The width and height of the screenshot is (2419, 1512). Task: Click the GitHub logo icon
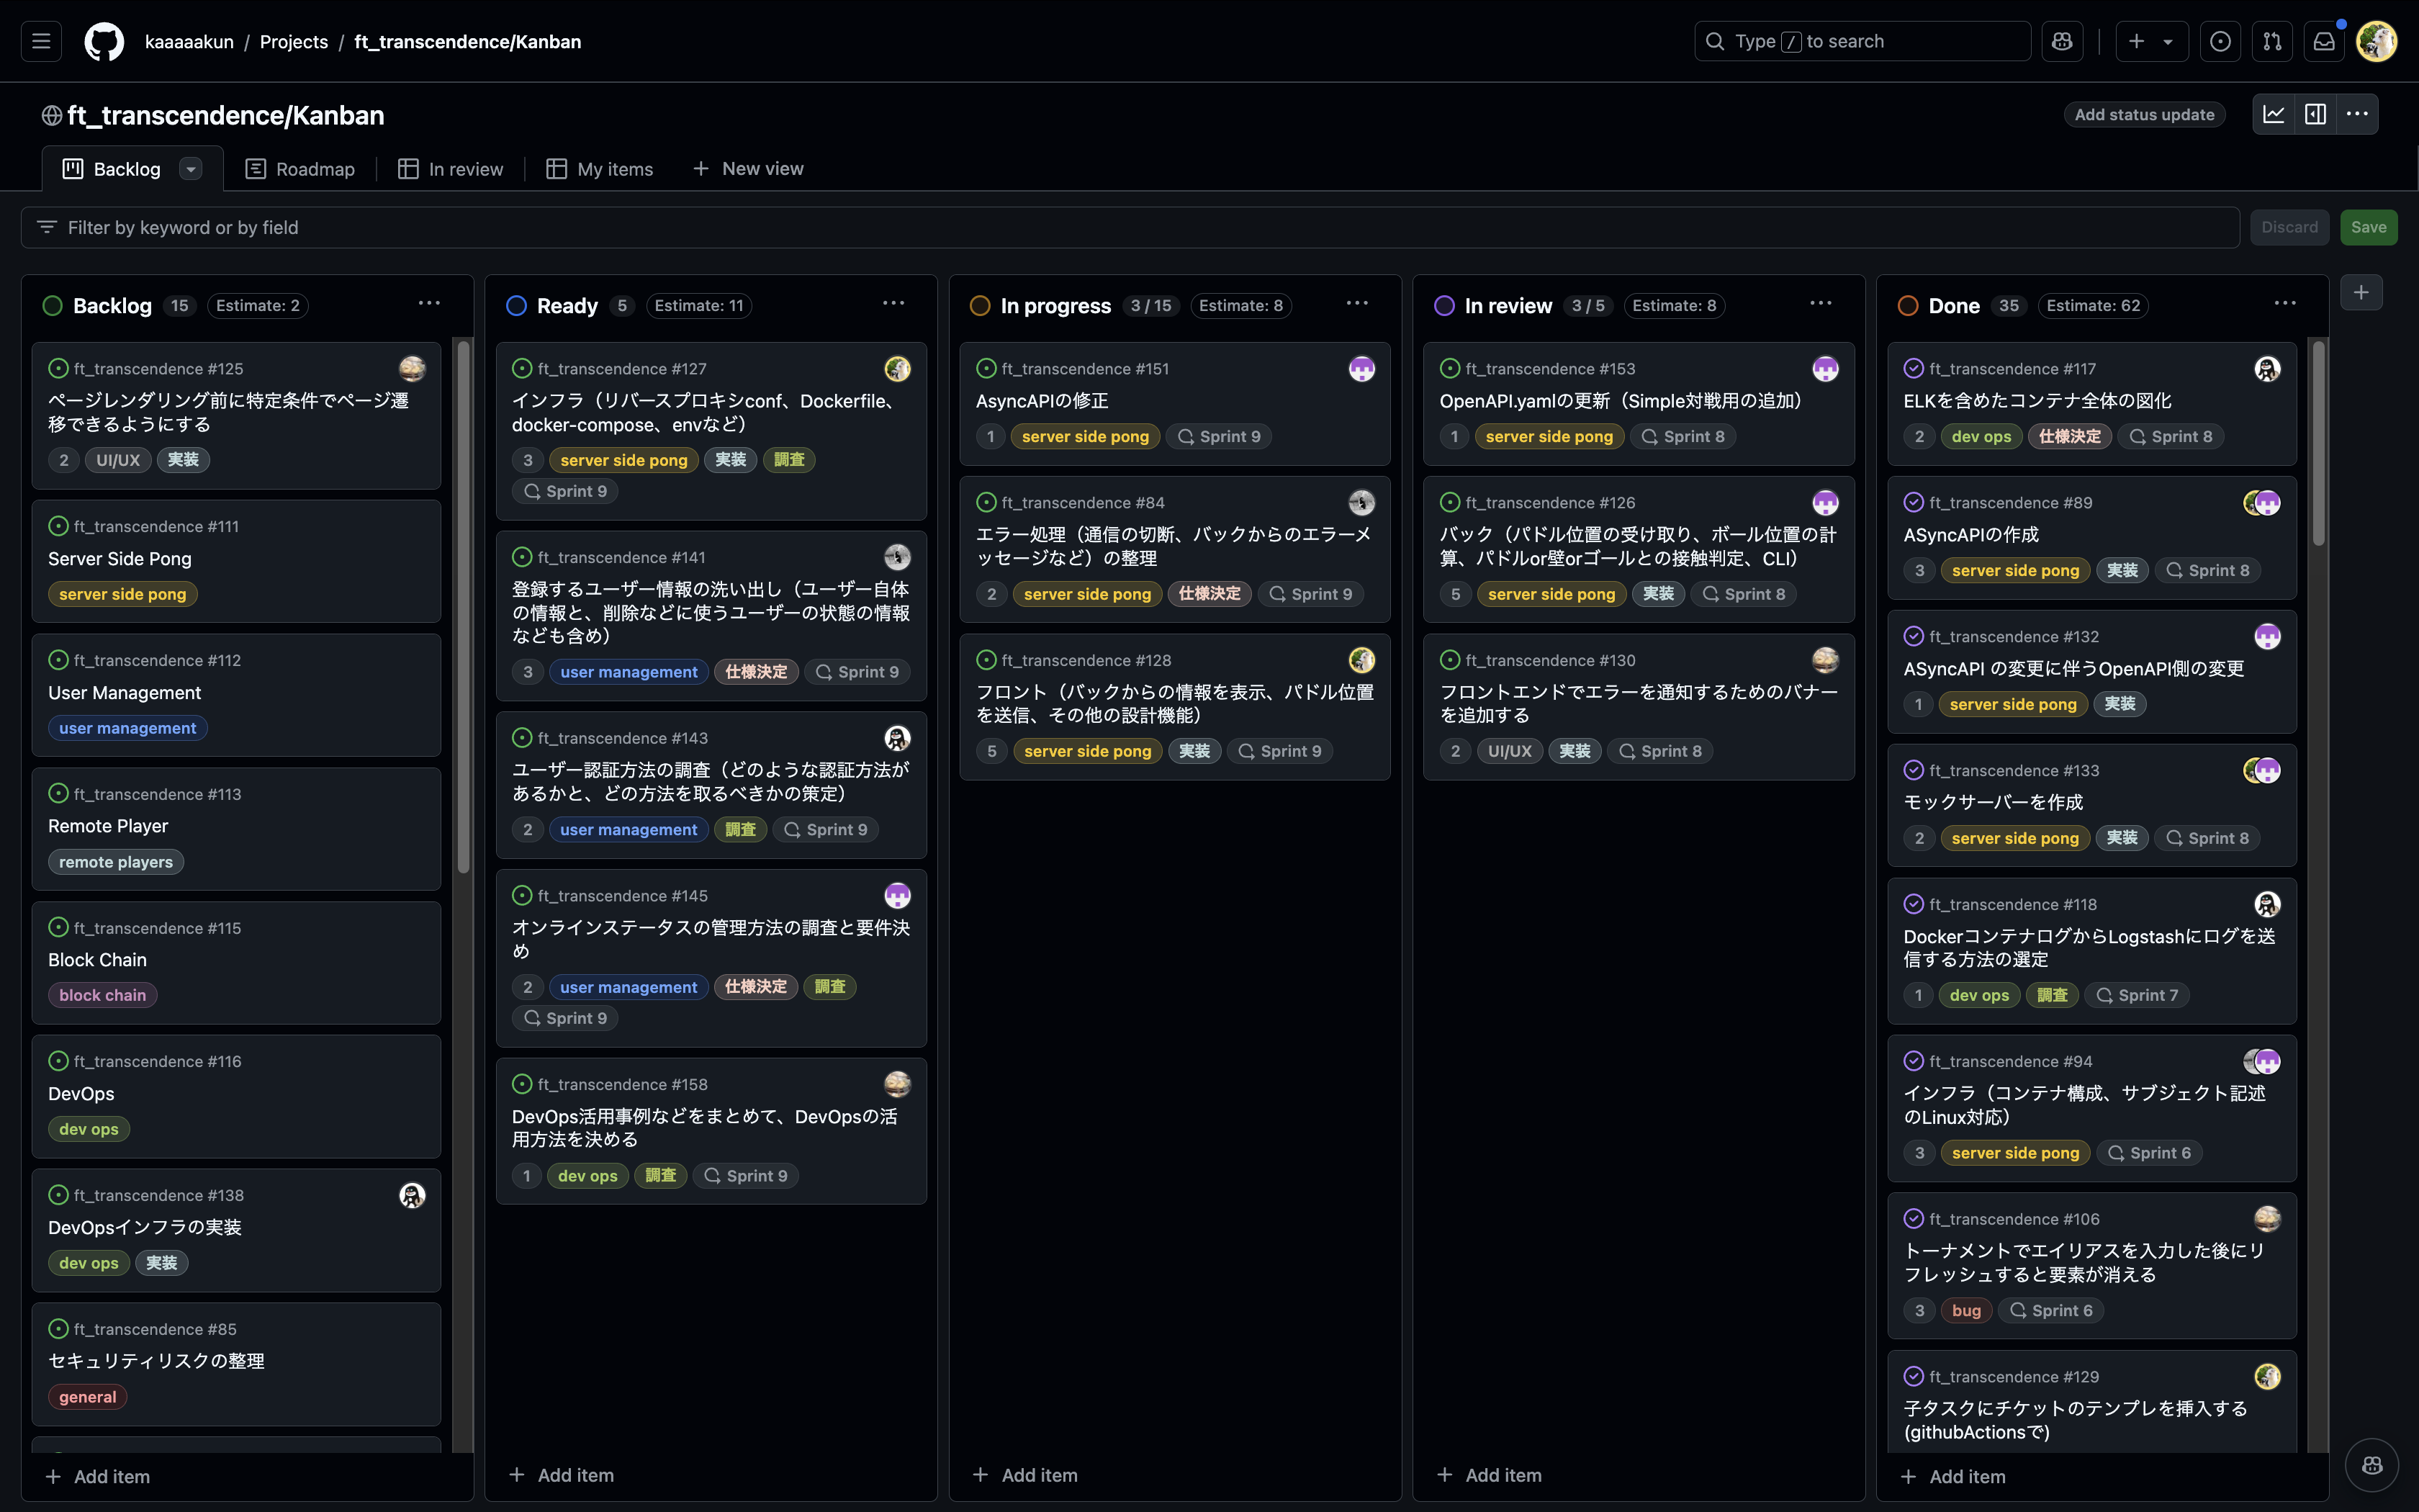coord(104,41)
